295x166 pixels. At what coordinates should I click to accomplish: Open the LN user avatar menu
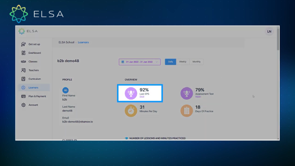(269, 31)
